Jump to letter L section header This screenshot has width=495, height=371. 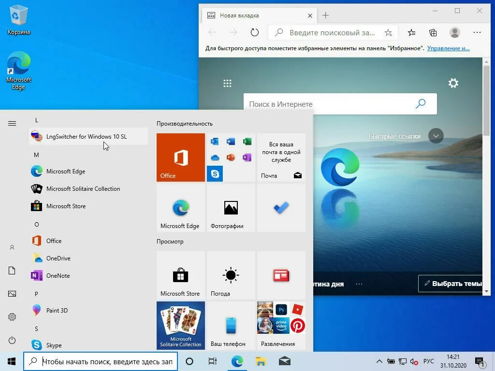click(x=37, y=120)
